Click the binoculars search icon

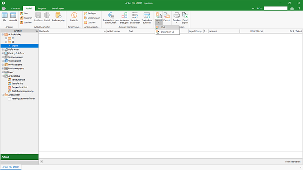[292, 8]
